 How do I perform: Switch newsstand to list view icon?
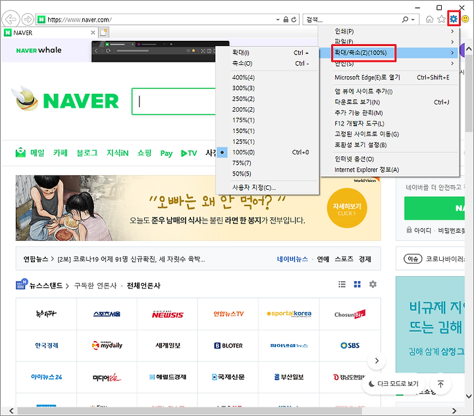pos(342,284)
